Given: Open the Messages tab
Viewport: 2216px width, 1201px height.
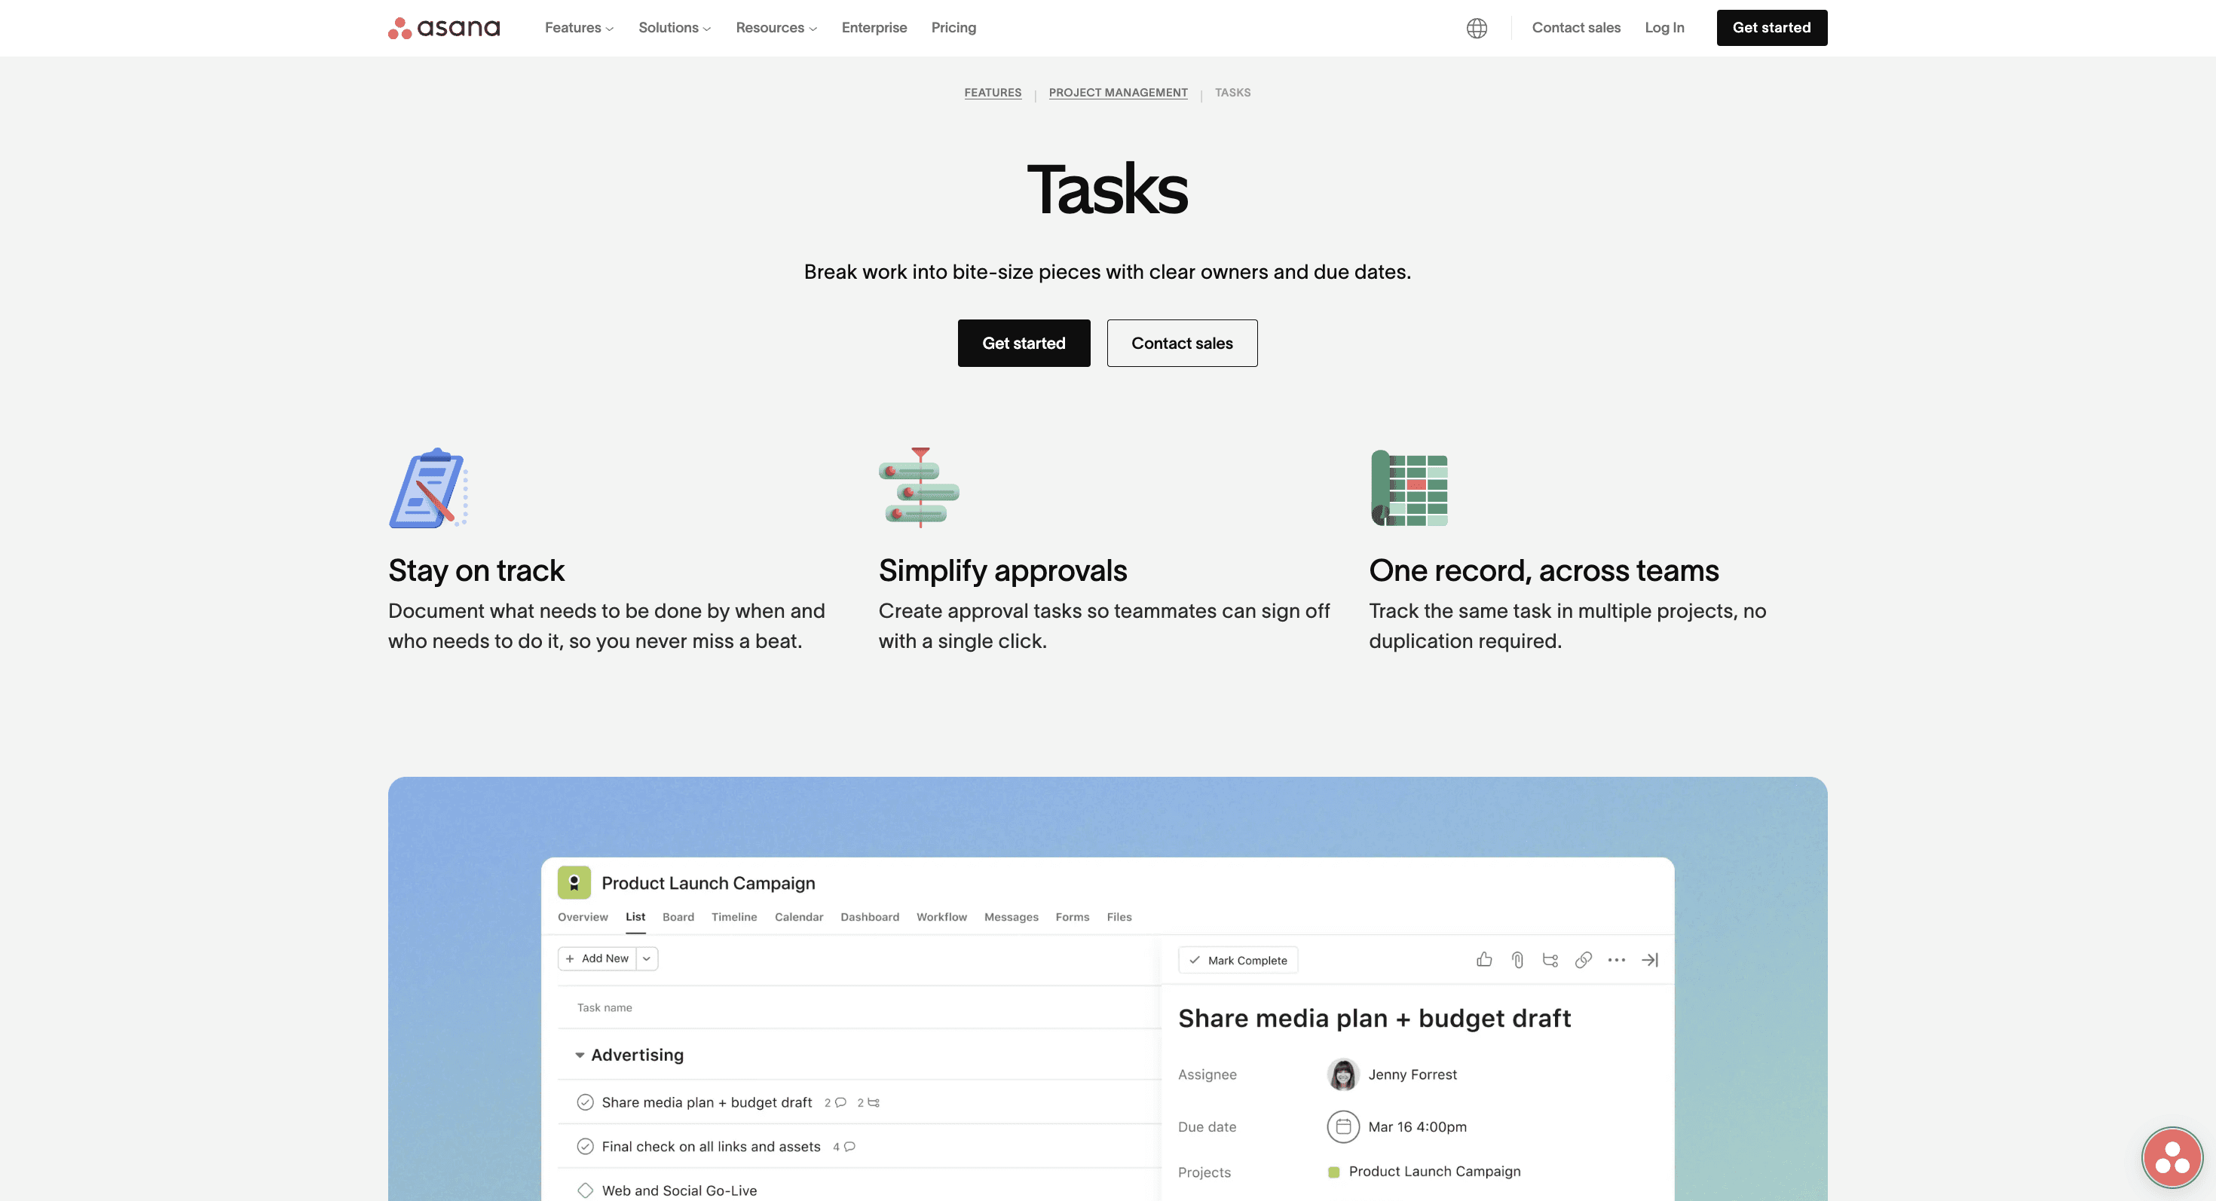Looking at the screenshot, I should 1011,916.
